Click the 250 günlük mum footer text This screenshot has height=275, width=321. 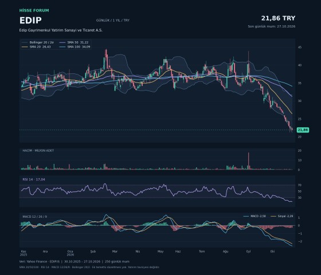[117, 261]
